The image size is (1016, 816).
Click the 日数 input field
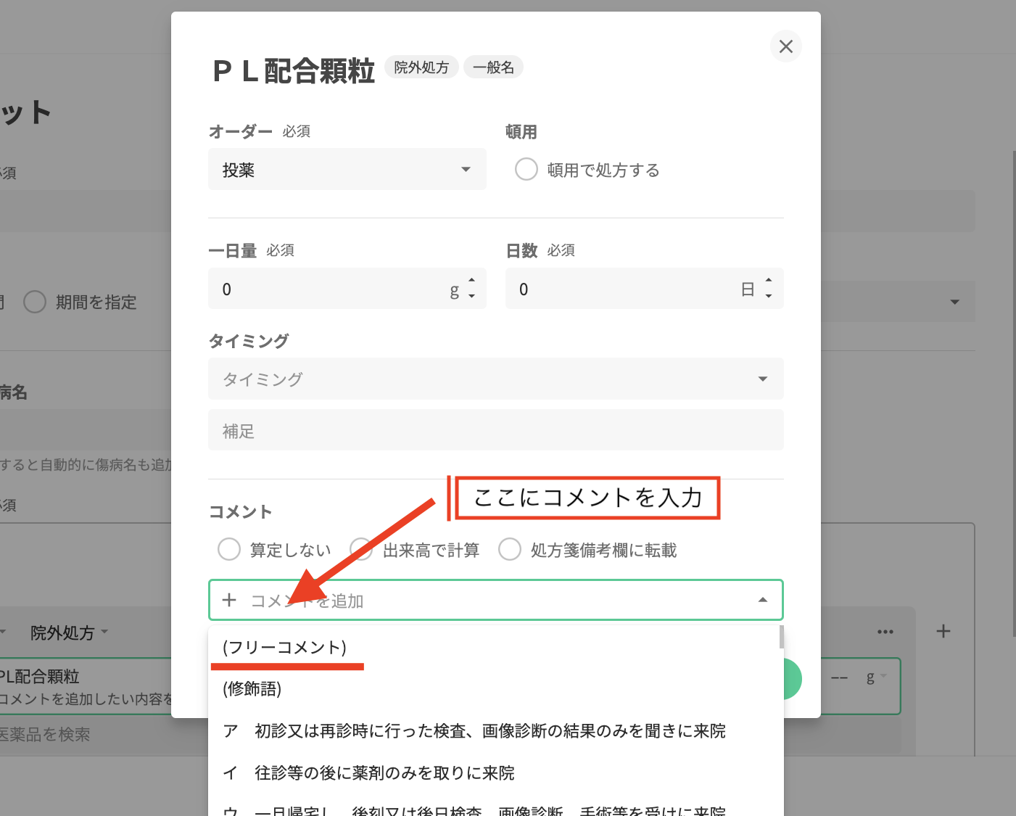pos(644,289)
